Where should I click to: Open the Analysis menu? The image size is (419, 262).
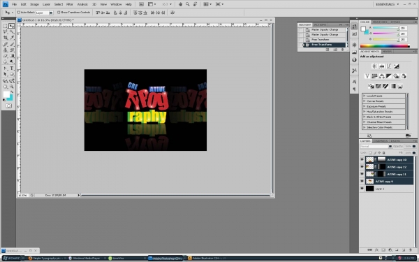82,4
